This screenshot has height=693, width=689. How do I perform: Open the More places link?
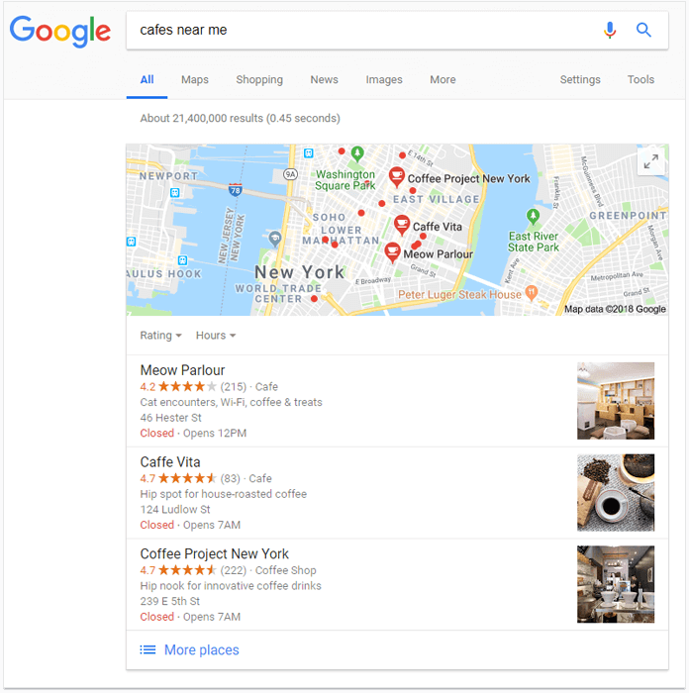(202, 649)
